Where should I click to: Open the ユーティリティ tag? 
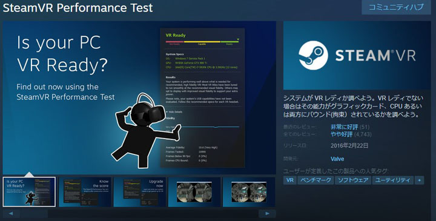pyautogui.click(x=392, y=180)
